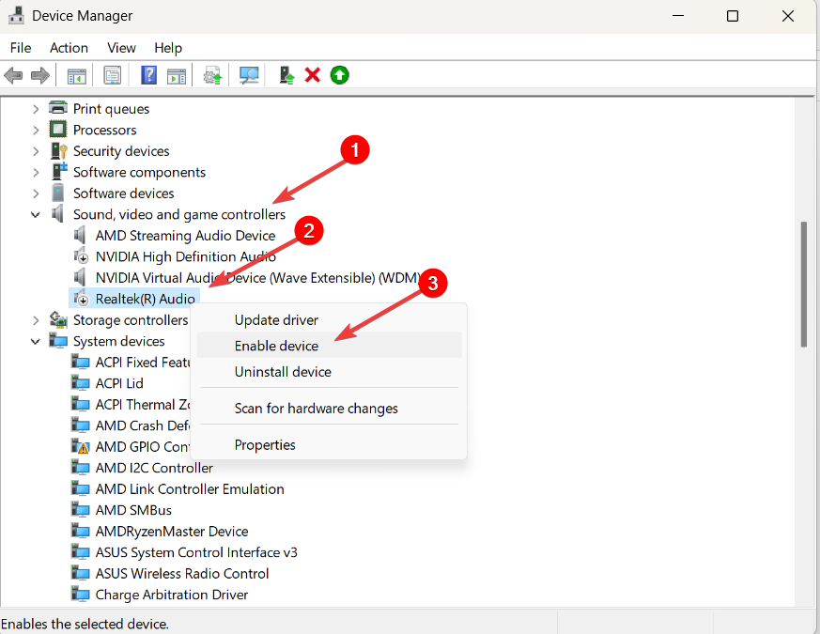Click Scan for hardware changes monitor icon

click(x=249, y=75)
